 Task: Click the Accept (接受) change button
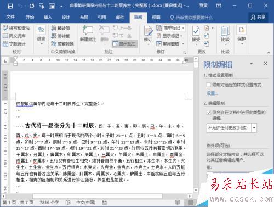(196, 33)
